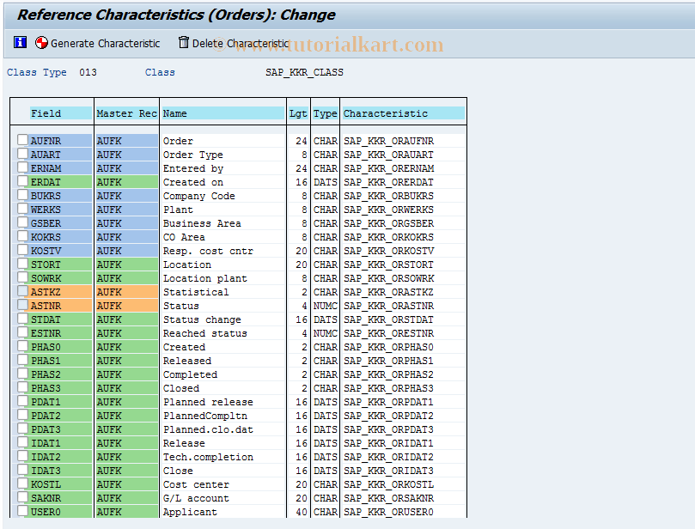
Task: Select the PHAS0 Created row checkbox
Action: [x=22, y=347]
